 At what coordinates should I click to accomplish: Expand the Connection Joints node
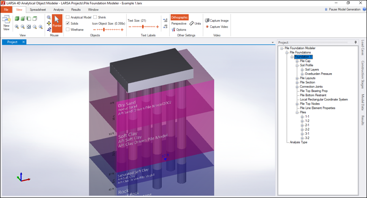tap(297, 87)
